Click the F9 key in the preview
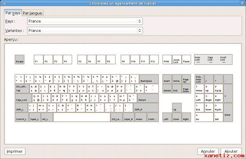Viewport: 246px width, 159px height. click(x=125, y=59)
